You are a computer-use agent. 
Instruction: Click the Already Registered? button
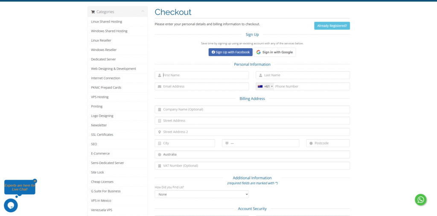(x=332, y=26)
